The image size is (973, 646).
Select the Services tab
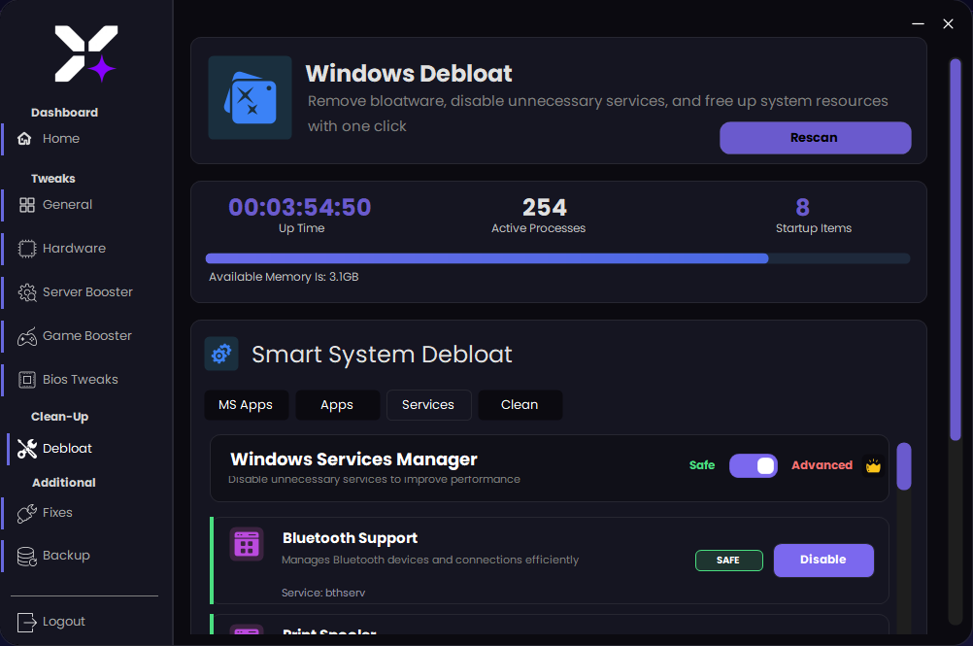point(428,405)
